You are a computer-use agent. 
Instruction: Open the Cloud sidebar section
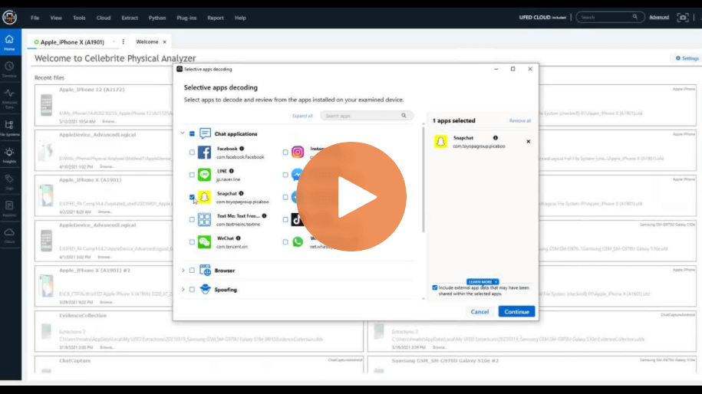tap(9, 235)
